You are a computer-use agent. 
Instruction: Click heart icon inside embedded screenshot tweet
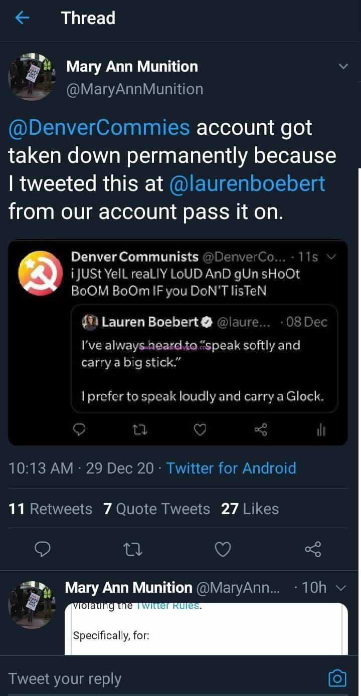point(200,429)
